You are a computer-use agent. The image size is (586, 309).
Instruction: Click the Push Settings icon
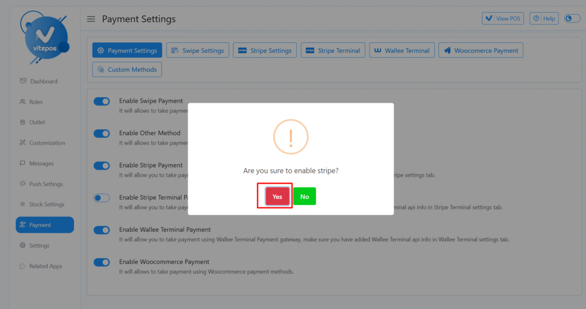point(23,184)
